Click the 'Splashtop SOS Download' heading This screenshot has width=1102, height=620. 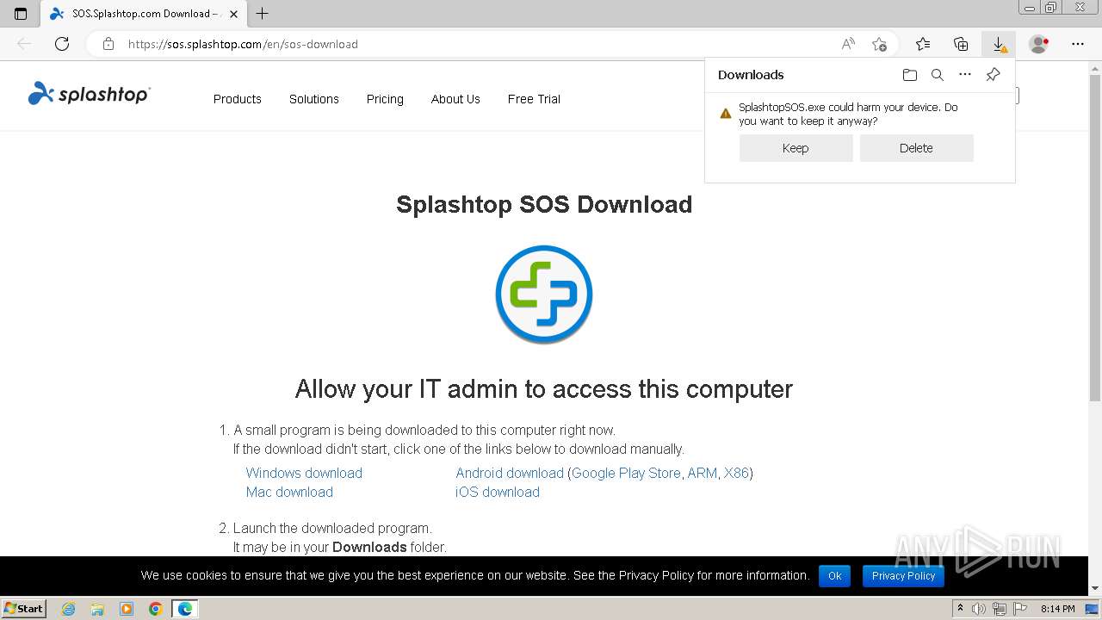pyautogui.click(x=544, y=204)
